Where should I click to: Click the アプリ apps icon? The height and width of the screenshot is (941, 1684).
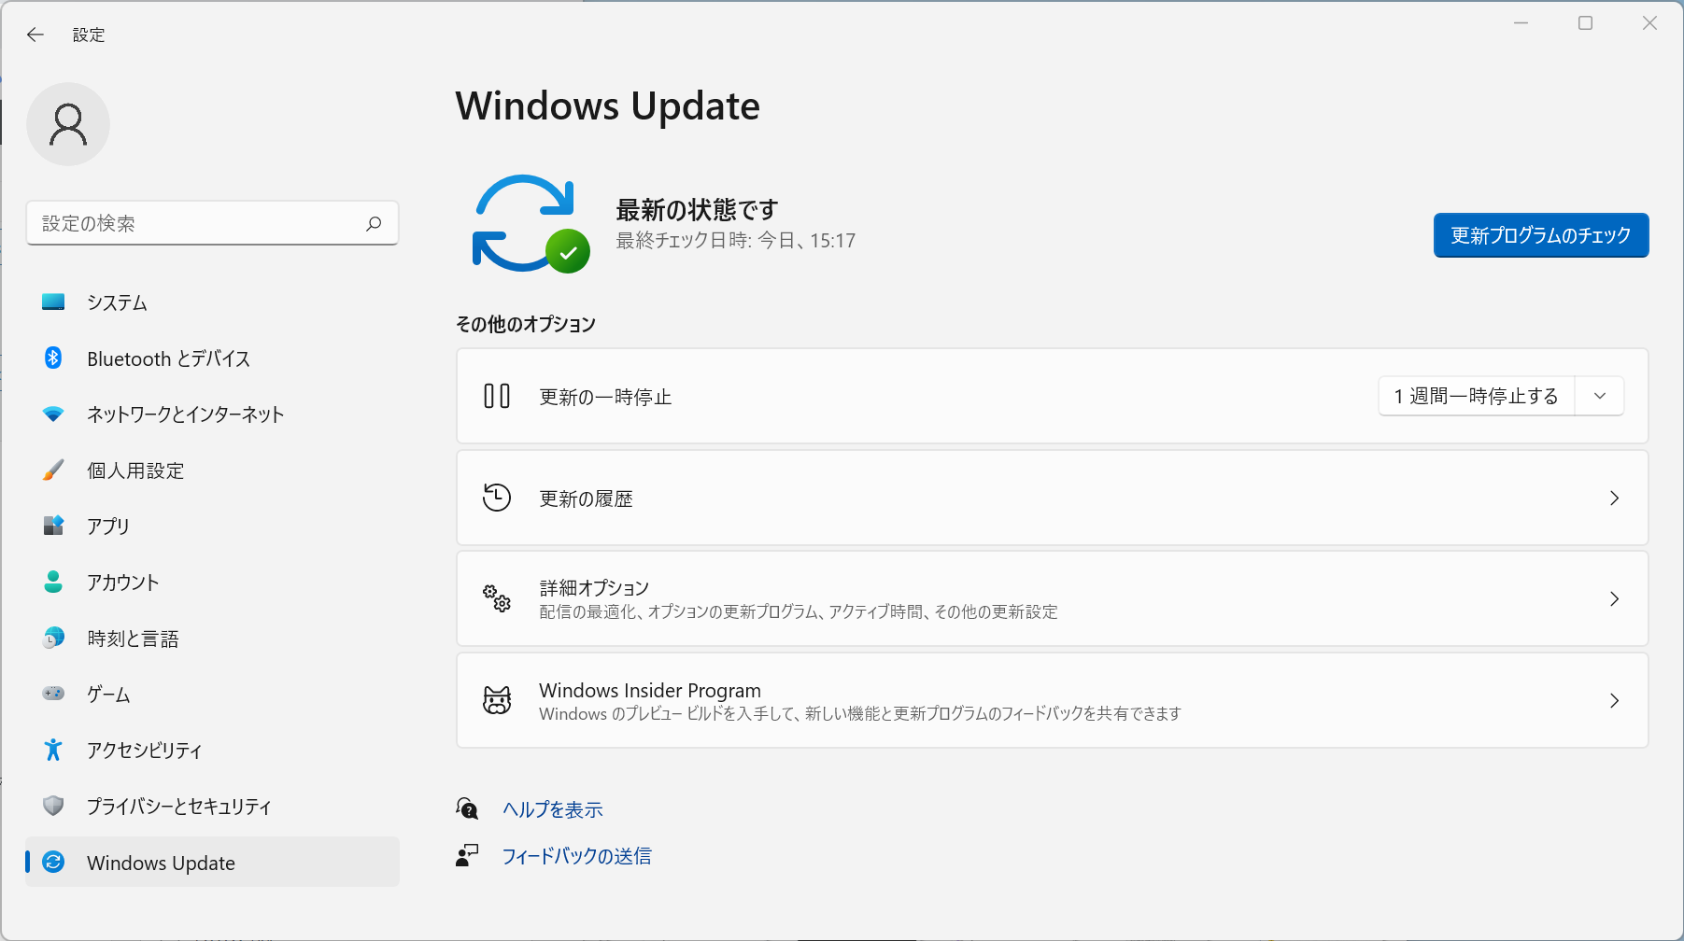[53, 526]
